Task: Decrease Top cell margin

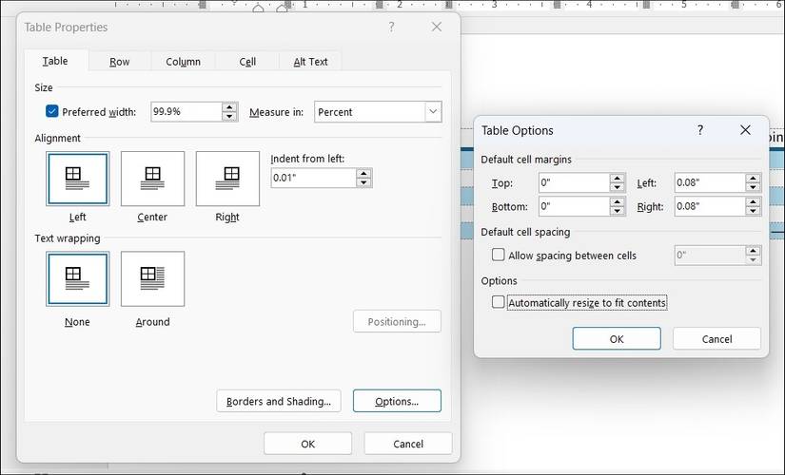Action: (618, 187)
